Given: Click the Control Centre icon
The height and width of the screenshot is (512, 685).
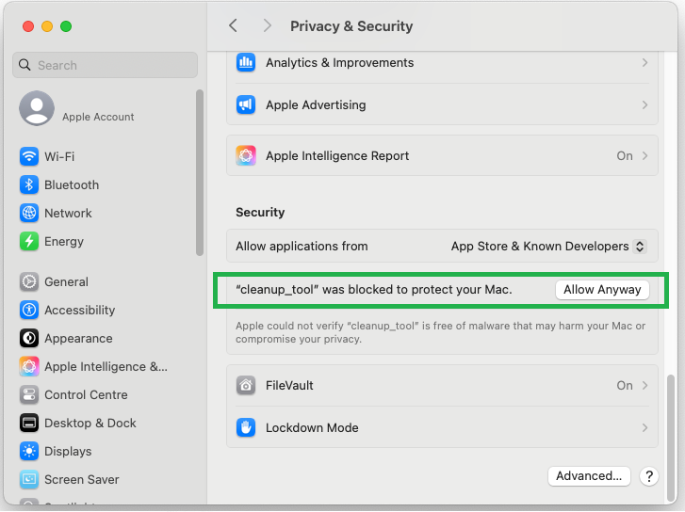Looking at the screenshot, I should 29,394.
